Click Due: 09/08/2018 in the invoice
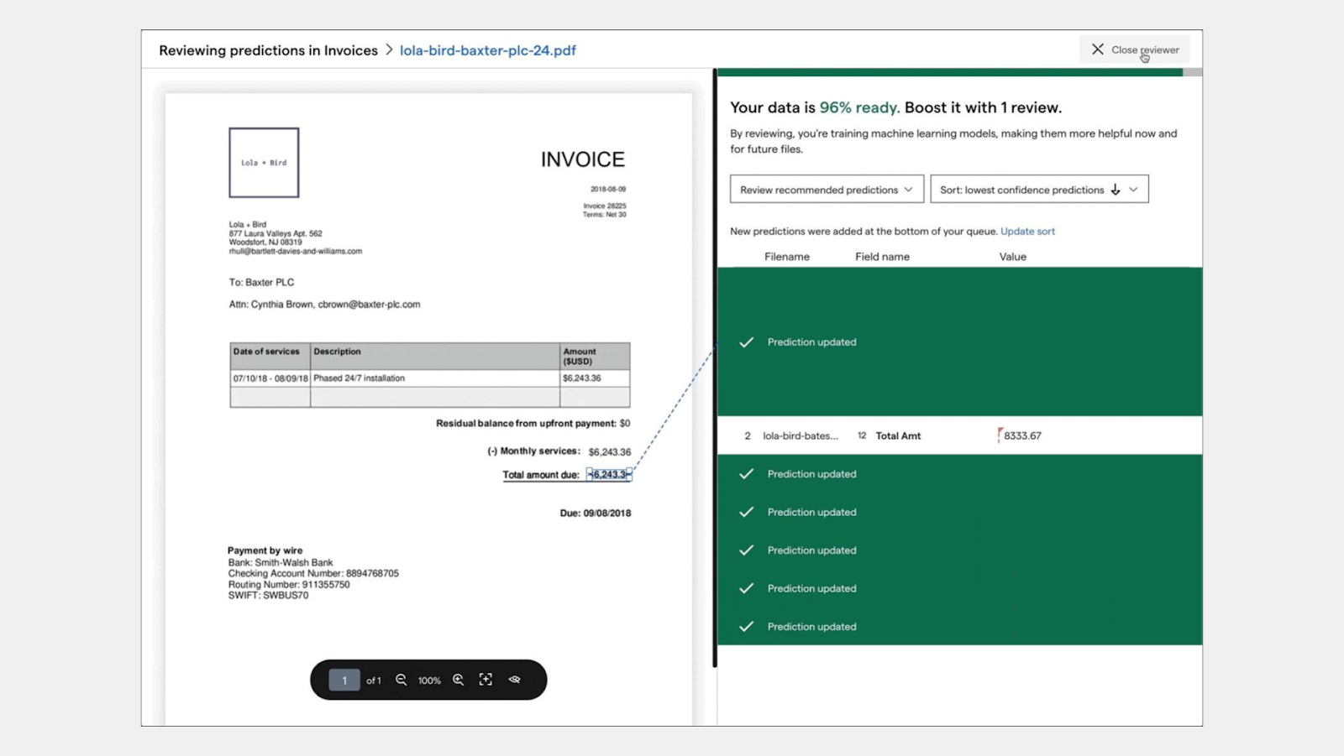The image size is (1344, 756). (x=596, y=513)
